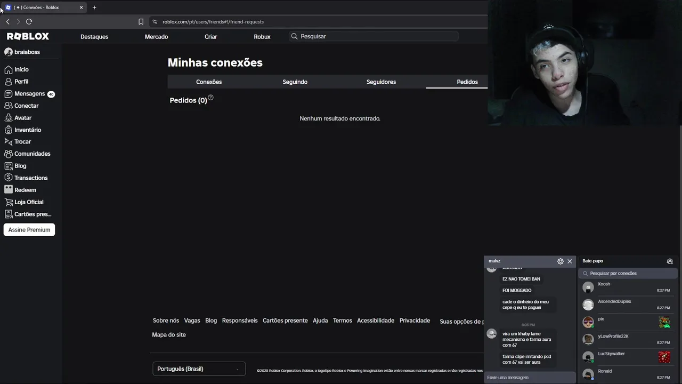The width and height of the screenshot is (682, 384).
Task: Click the Mensagens notification badge 40
Action: coord(51,94)
